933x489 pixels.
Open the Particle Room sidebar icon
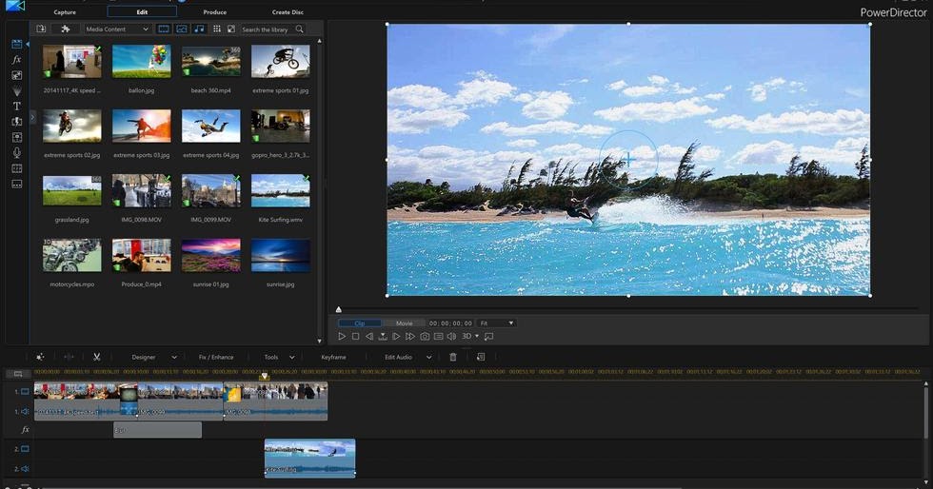pos(17,91)
